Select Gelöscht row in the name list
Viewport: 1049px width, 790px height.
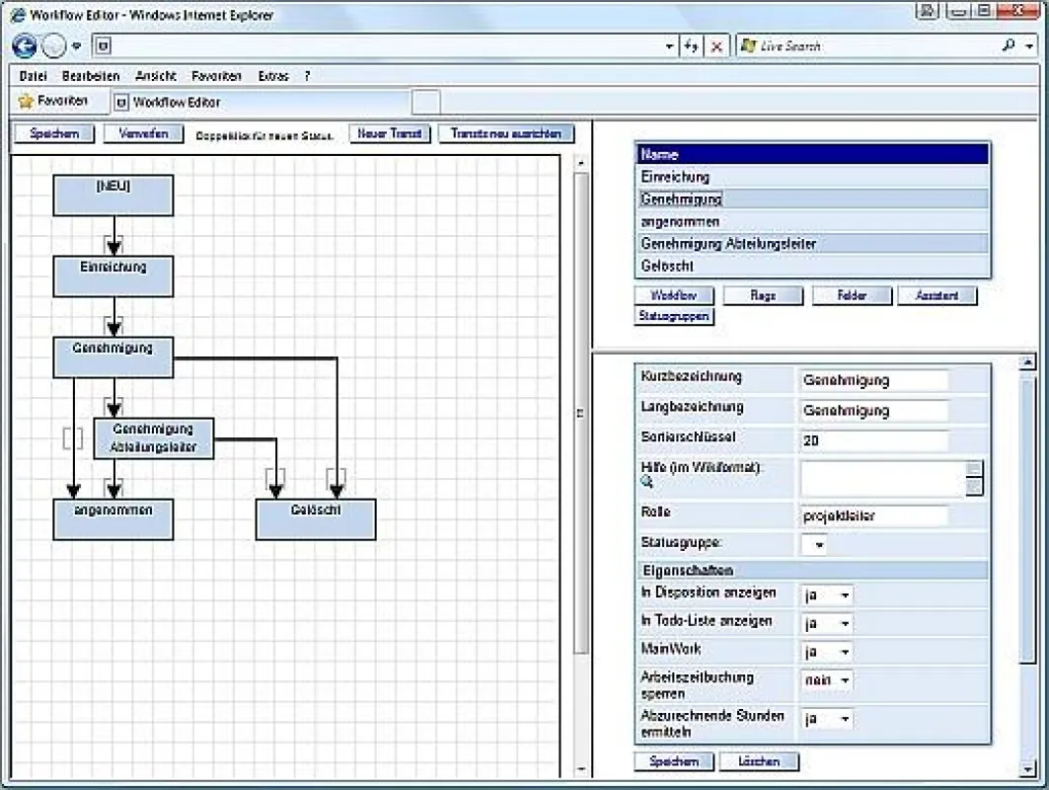pyautogui.click(x=811, y=266)
